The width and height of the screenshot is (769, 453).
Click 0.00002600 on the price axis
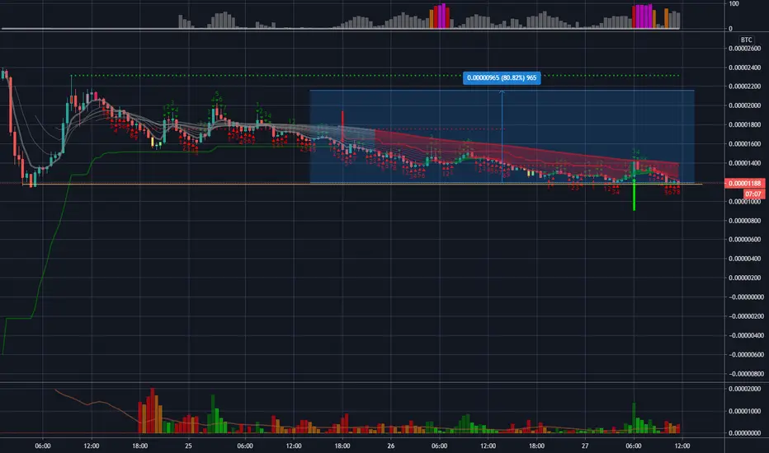coord(744,49)
